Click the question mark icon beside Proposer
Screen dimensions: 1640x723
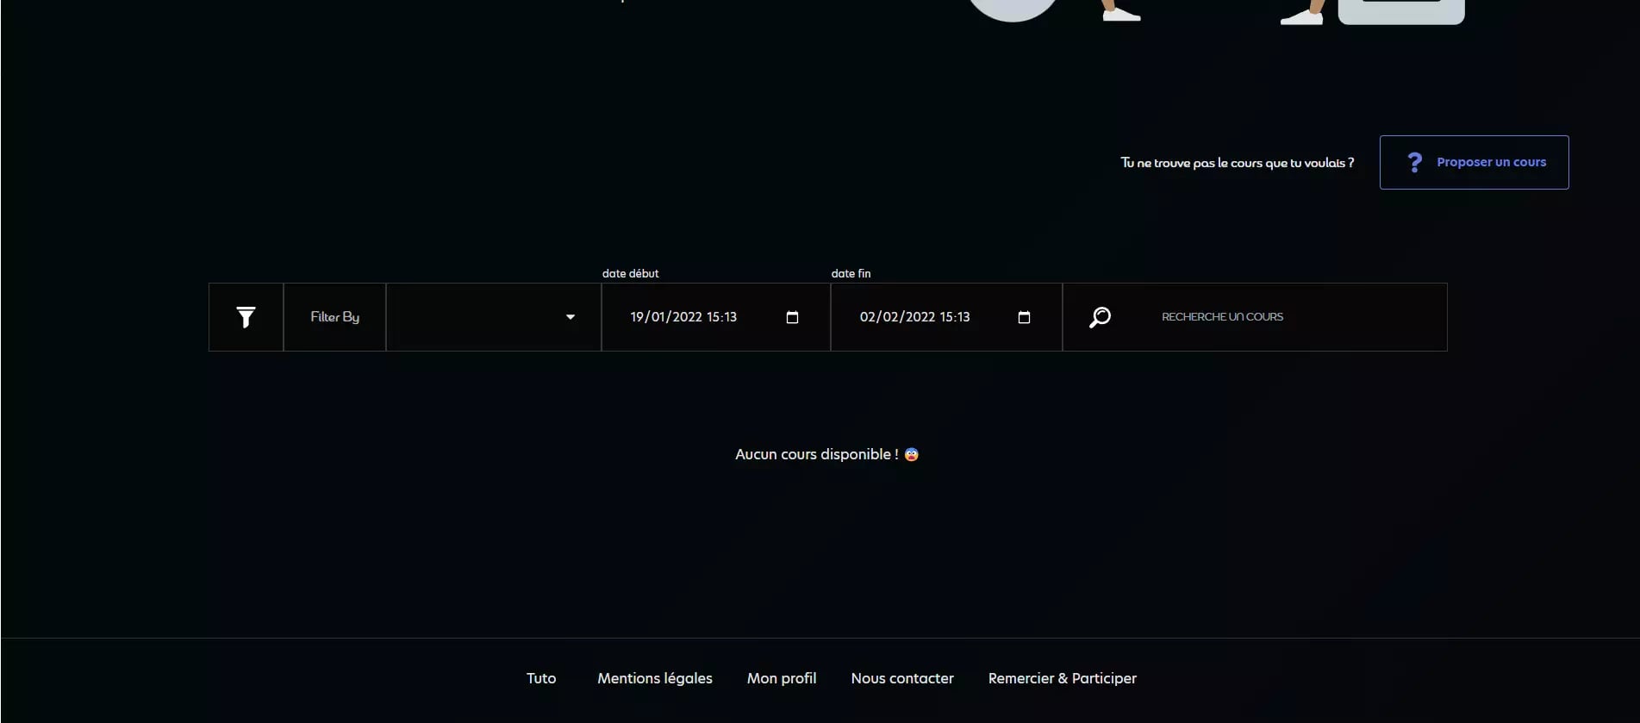[1414, 162]
